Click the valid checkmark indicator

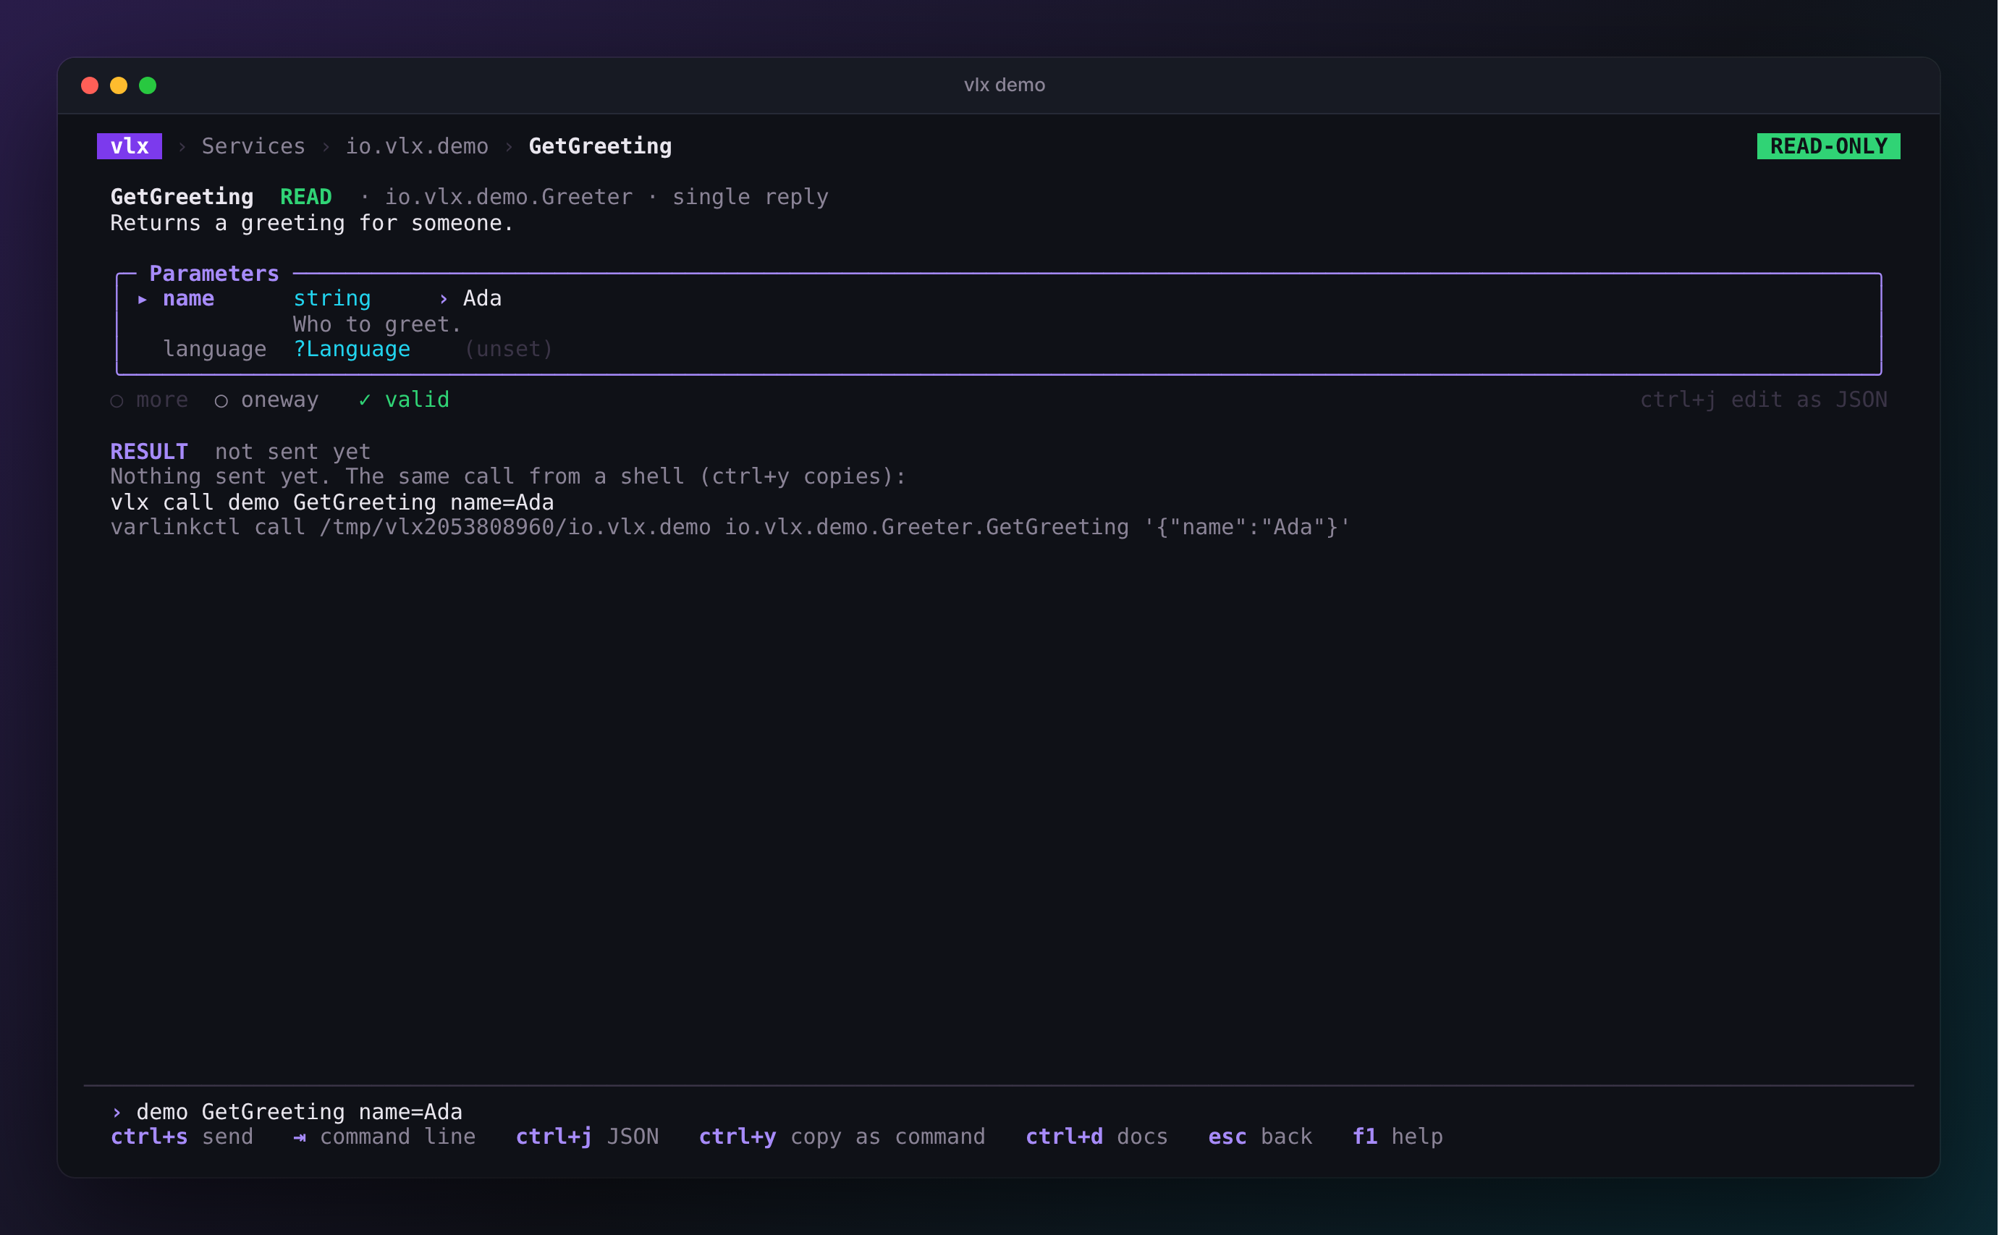point(404,400)
